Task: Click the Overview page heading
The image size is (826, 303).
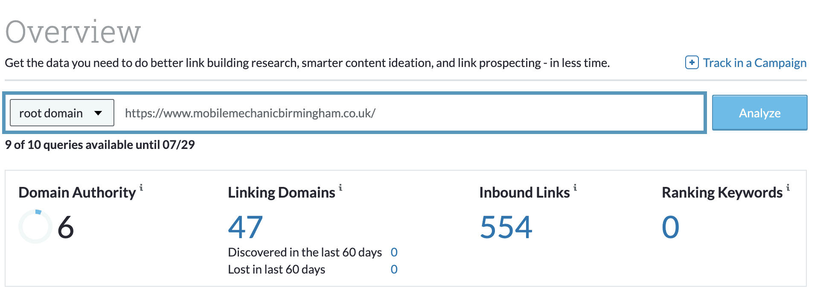Action: point(73,30)
